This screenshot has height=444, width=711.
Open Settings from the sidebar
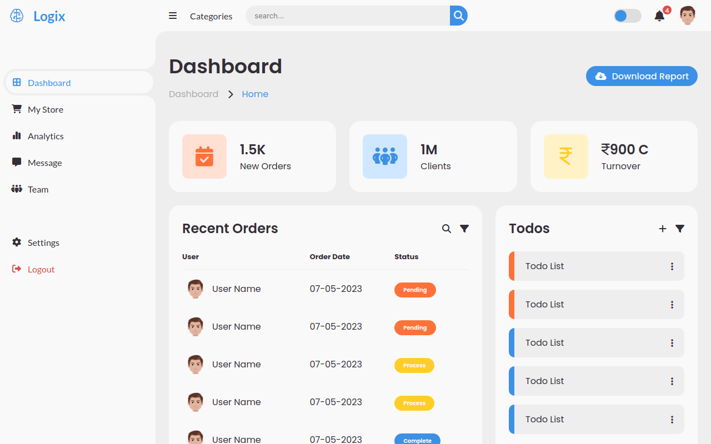click(43, 243)
